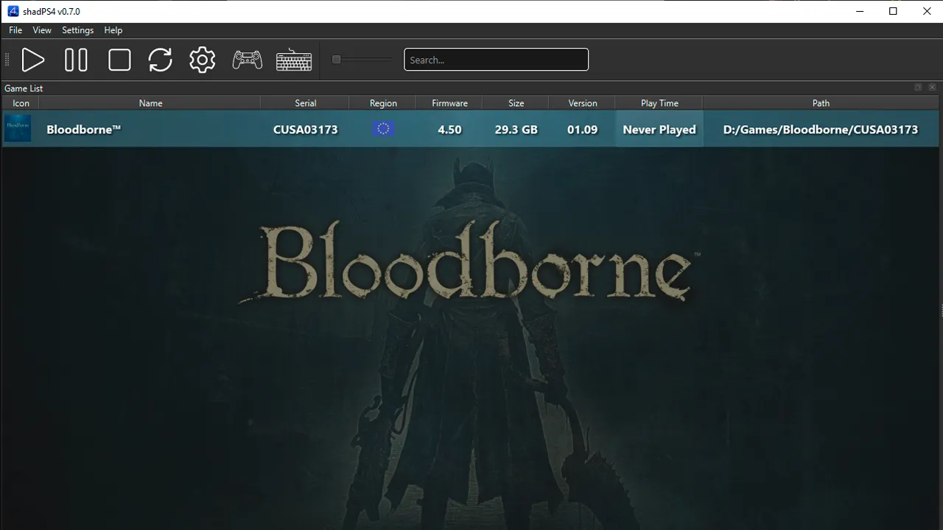Click the icon size slider handle
The width and height of the screenshot is (943, 530).
(x=336, y=60)
